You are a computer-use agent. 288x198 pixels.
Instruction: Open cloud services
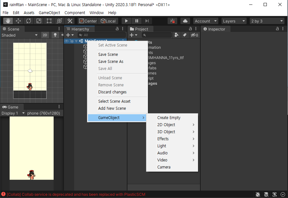[x=185, y=21]
